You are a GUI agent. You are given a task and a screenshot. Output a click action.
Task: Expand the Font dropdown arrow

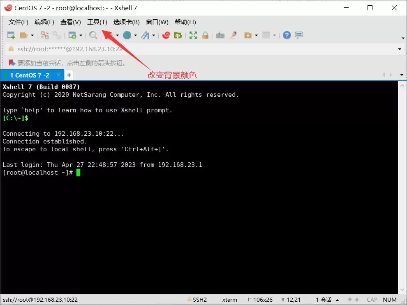pos(154,35)
